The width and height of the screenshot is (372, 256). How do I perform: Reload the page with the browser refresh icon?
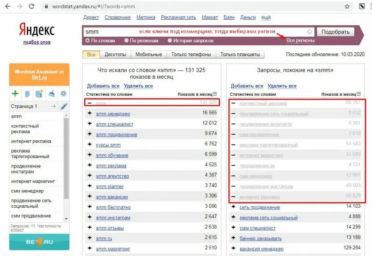pos(31,6)
